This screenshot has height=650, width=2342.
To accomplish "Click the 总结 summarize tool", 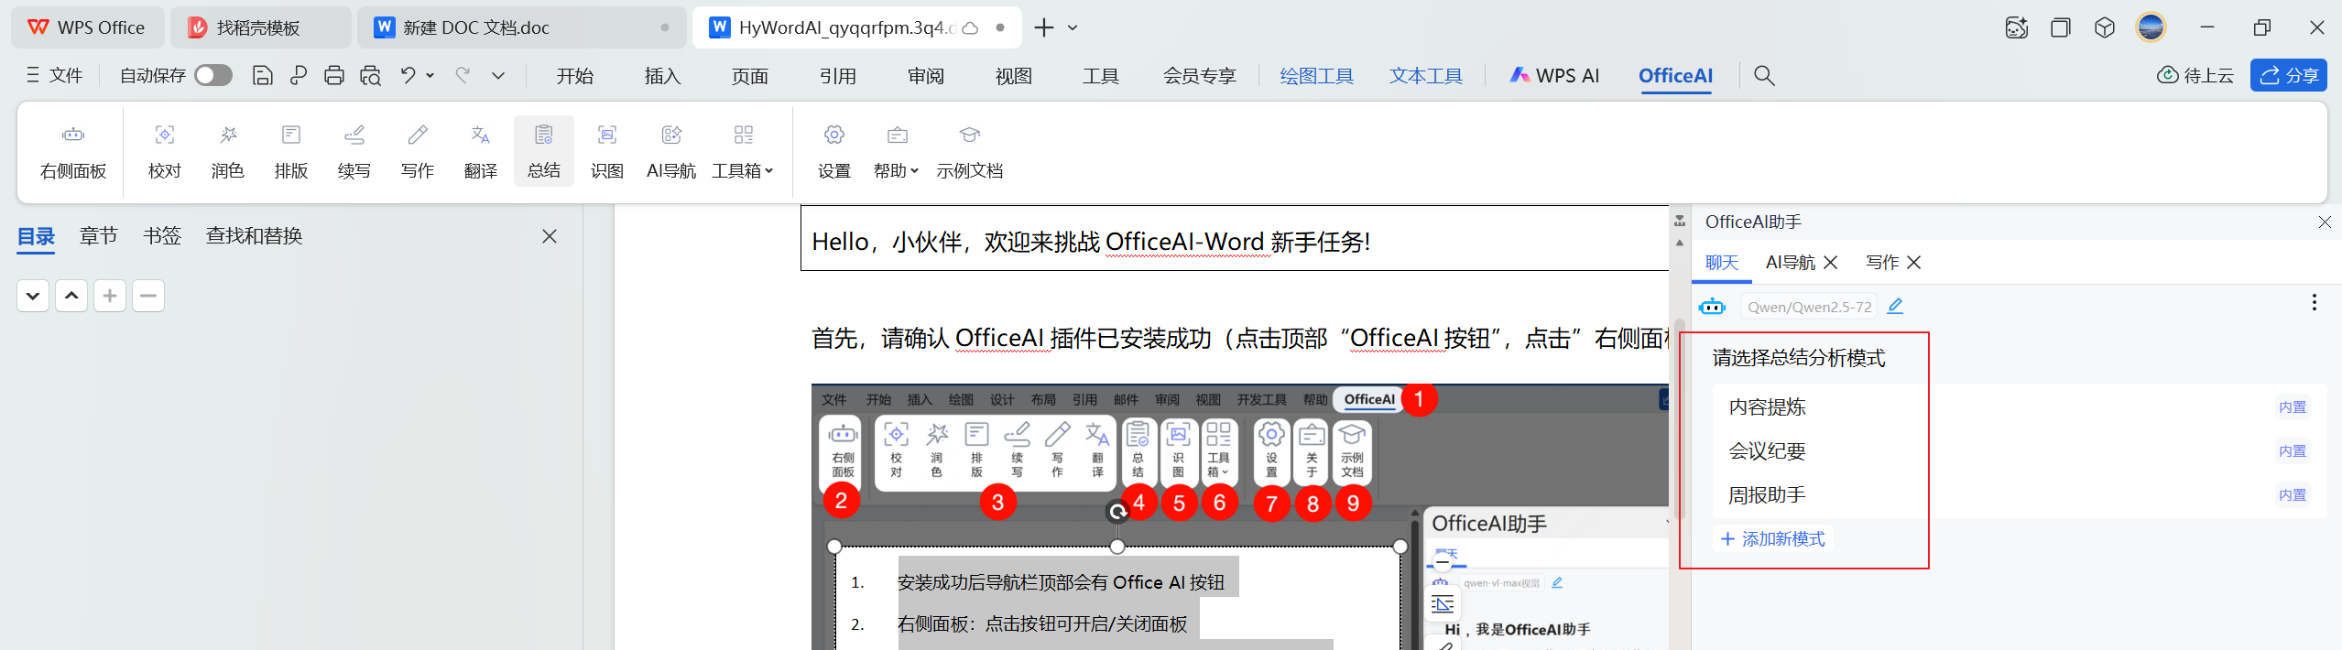I will point(544,152).
